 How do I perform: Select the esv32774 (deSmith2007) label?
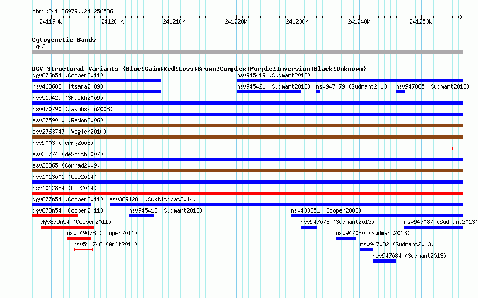[68, 154]
